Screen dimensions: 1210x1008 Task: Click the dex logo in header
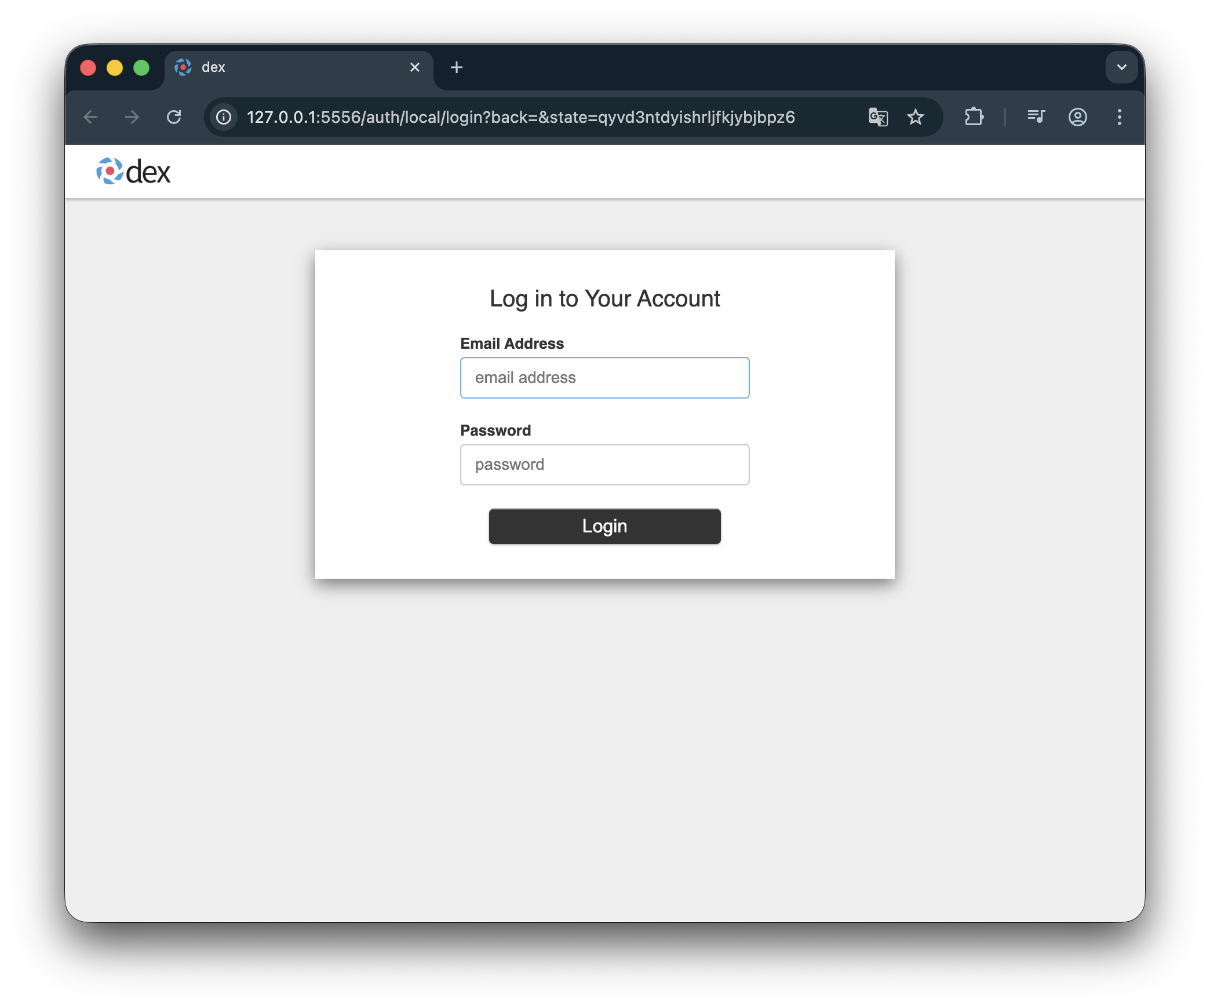click(x=133, y=171)
